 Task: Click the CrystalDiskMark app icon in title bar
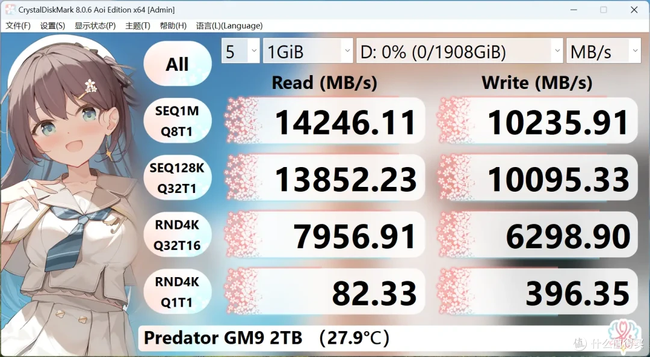(10, 10)
